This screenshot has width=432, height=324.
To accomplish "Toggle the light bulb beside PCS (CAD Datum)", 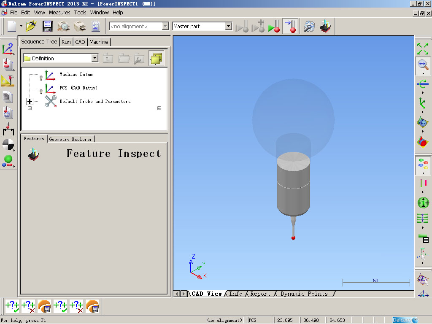I will (41, 91).
